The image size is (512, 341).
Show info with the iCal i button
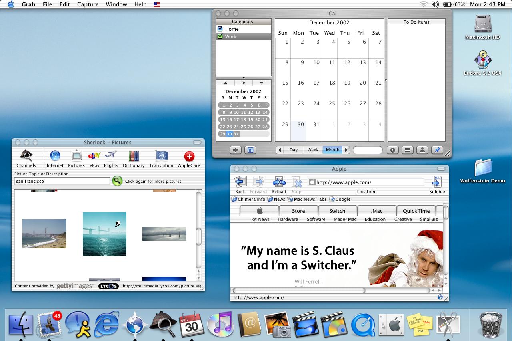(392, 150)
